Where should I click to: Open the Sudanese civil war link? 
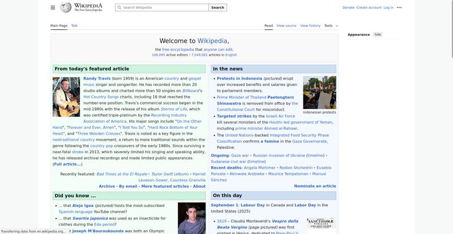click(x=229, y=162)
